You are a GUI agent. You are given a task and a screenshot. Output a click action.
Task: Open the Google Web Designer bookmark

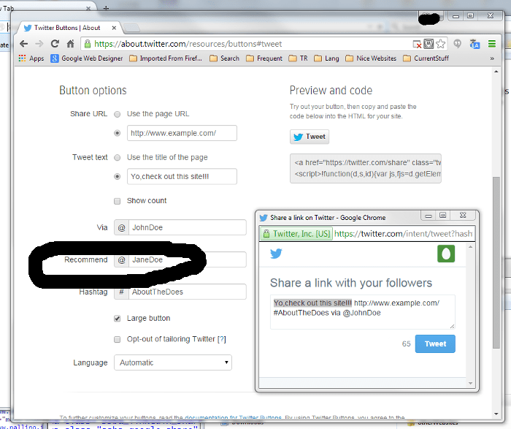click(87, 58)
